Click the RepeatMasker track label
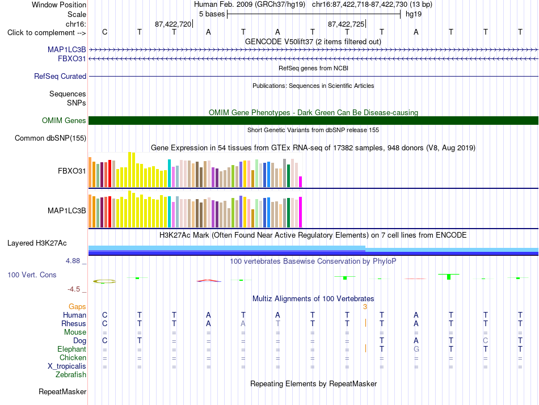The width and height of the screenshot is (539, 405). click(x=62, y=391)
